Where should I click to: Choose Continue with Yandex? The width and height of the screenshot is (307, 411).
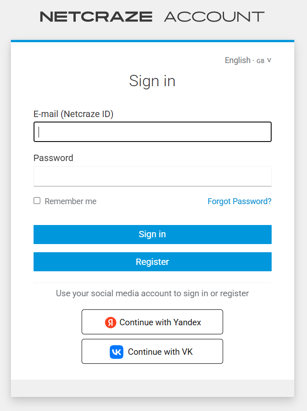[152, 322]
